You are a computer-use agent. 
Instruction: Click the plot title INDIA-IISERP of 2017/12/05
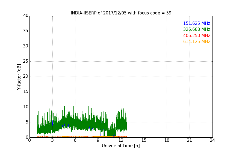pyautogui.click(x=121, y=13)
